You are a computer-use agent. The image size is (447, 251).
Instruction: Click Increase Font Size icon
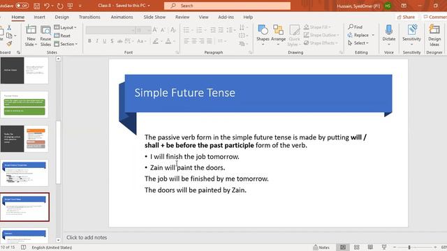tap(155, 30)
